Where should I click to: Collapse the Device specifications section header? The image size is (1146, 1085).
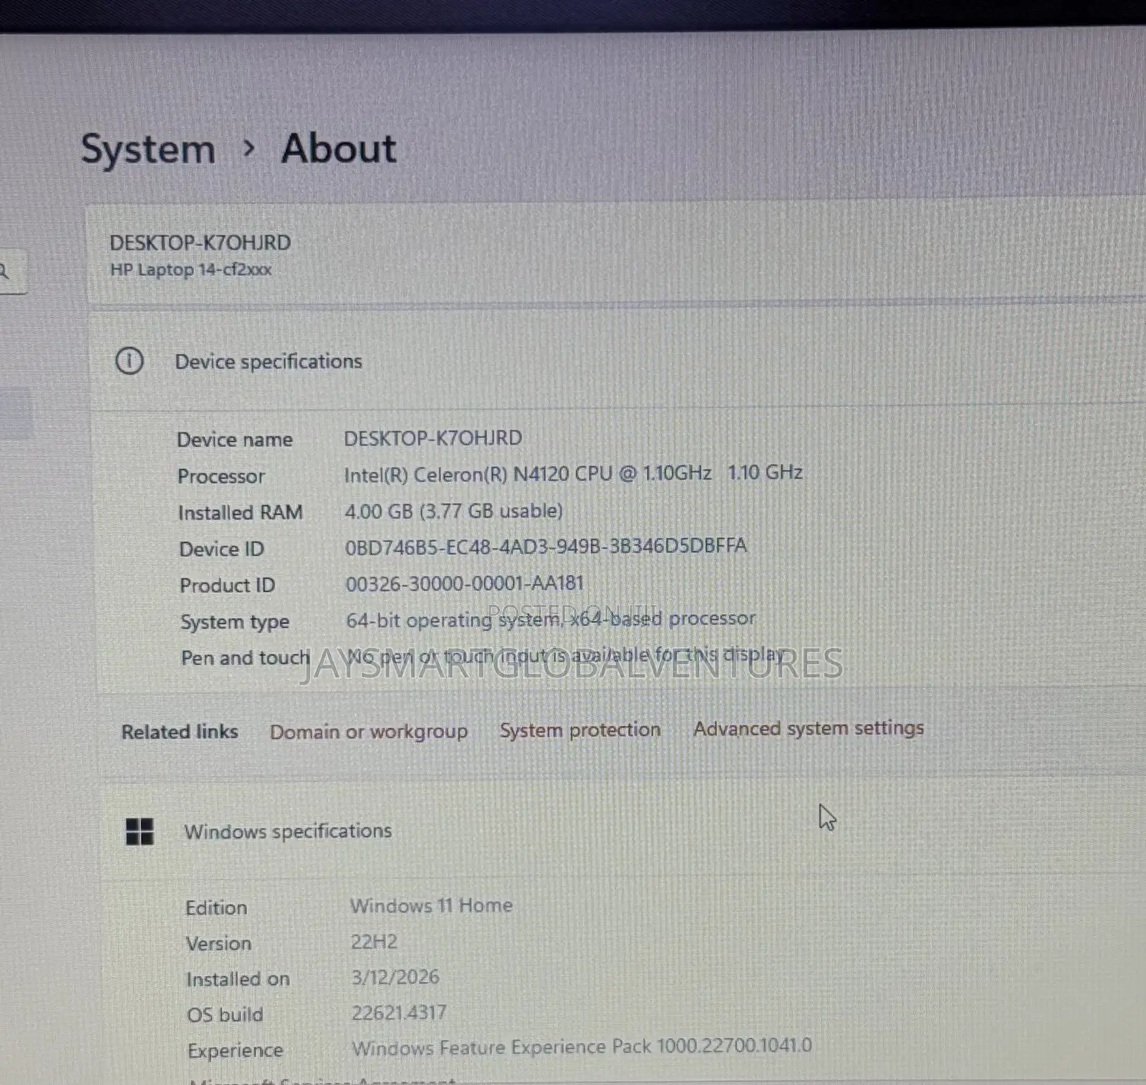[x=616, y=360]
